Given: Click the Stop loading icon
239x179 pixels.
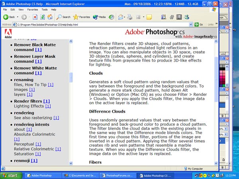Looking at the screenshot, I should [35, 17].
